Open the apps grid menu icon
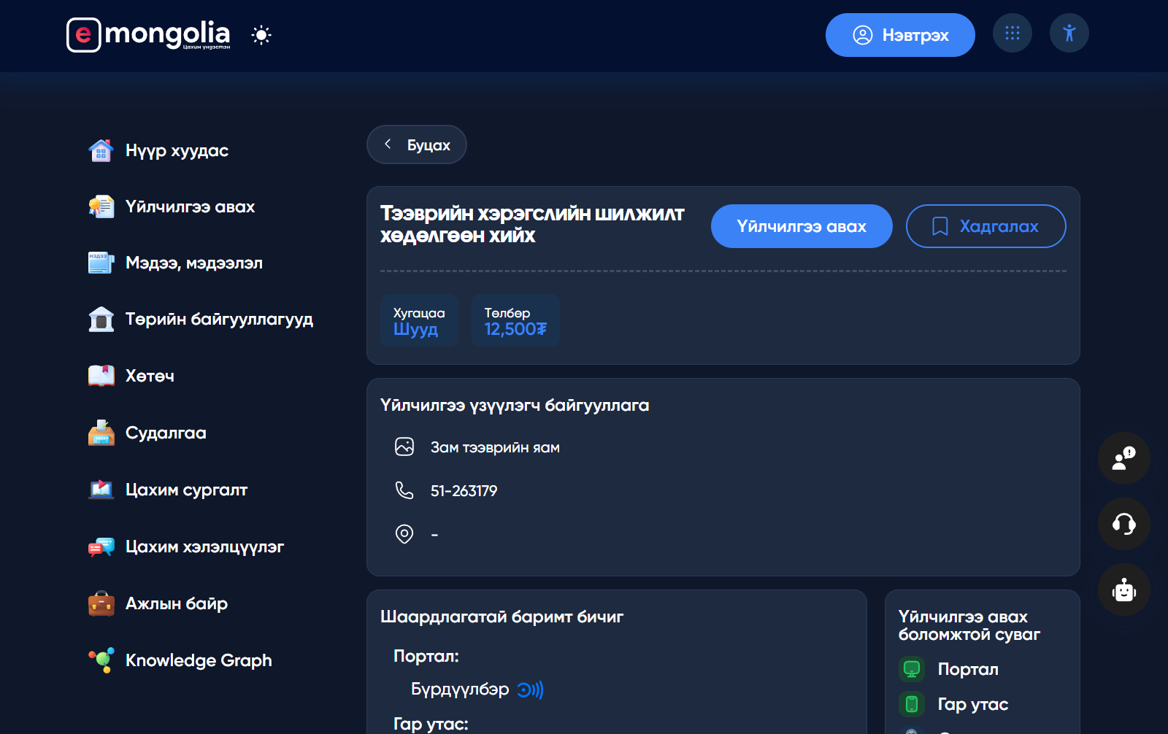Image resolution: width=1168 pixels, height=734 pixels. (x=1012, y=34)
